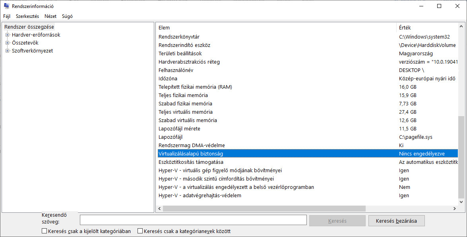Click the vertical scrollbar up arrow
Screen dimensions: 467x237
click(461, 27)
